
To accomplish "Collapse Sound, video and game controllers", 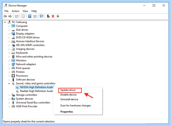I will tap(9, 84).
